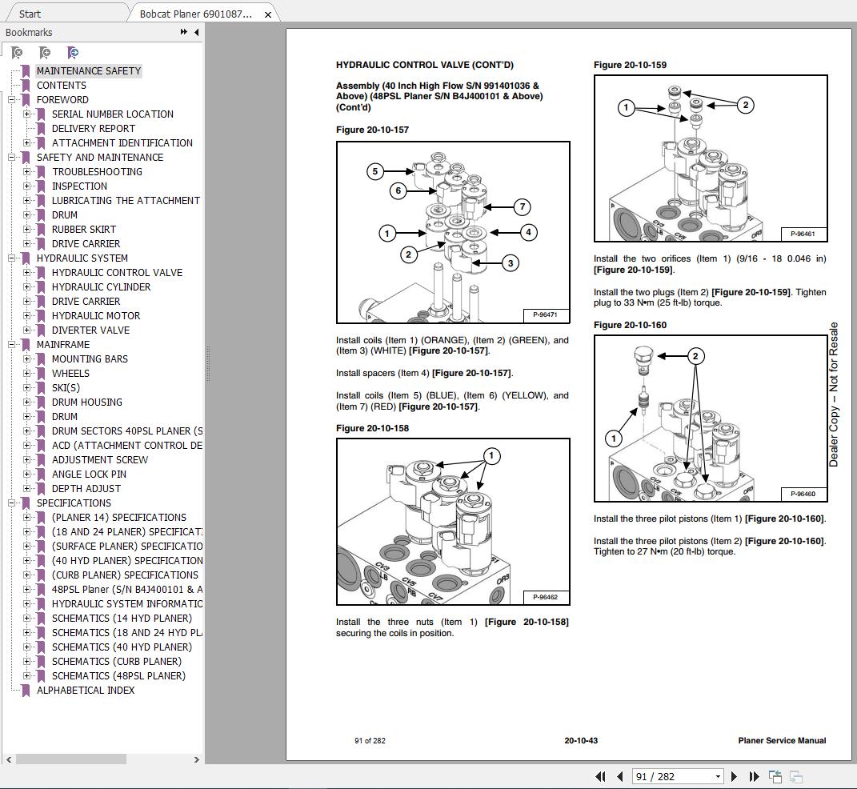Viewport: 857px width, 789px height.
Task: Click the double-arrow bookmarks options toggle
Action: pos(184,33)
